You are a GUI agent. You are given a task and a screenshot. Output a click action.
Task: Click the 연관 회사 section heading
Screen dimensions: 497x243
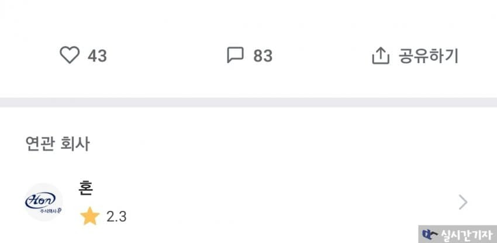57,144
